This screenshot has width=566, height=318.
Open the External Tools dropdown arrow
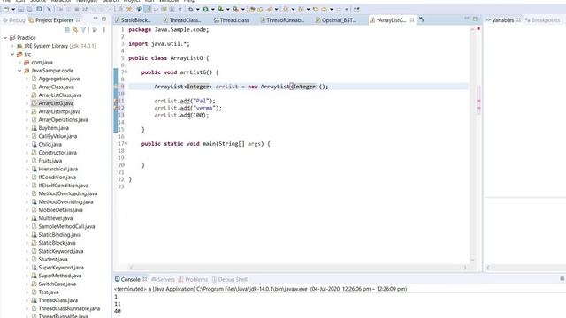coord(243,10)
